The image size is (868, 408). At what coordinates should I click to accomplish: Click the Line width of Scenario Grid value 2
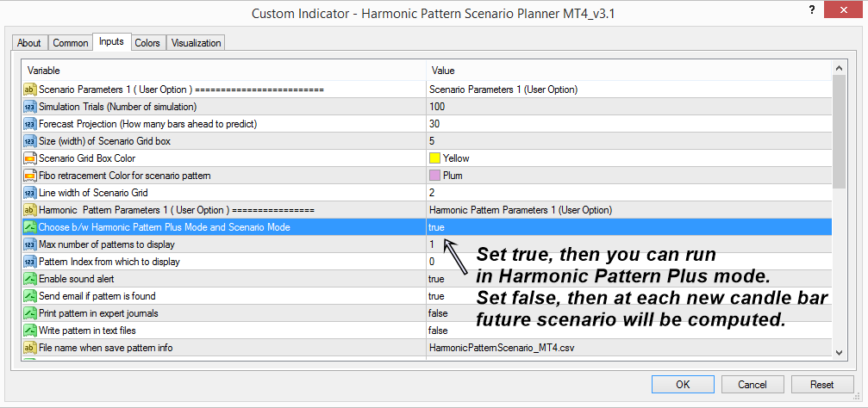[432, 193]
